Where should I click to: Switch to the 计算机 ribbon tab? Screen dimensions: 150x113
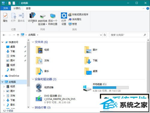(17, 8)
